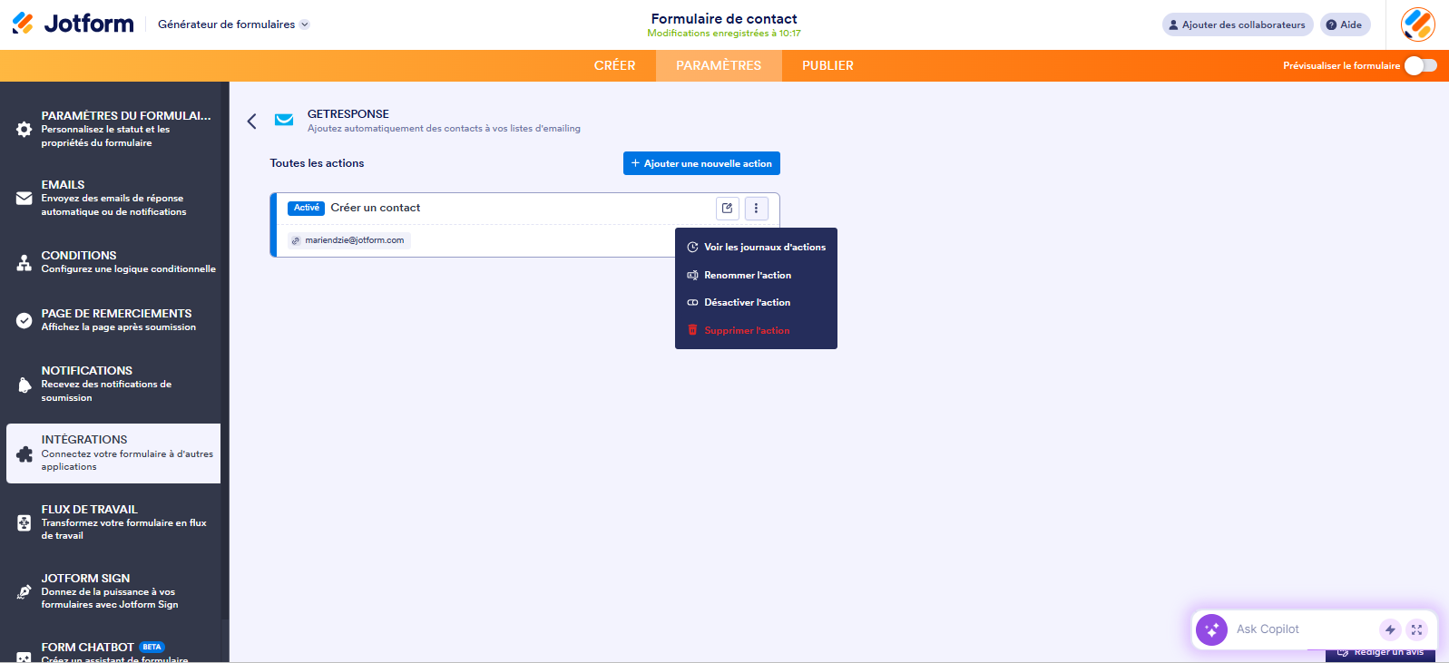Click the Intégrations puzzle icon
This screenshot has height=663, width=1449.
[24, 453]
